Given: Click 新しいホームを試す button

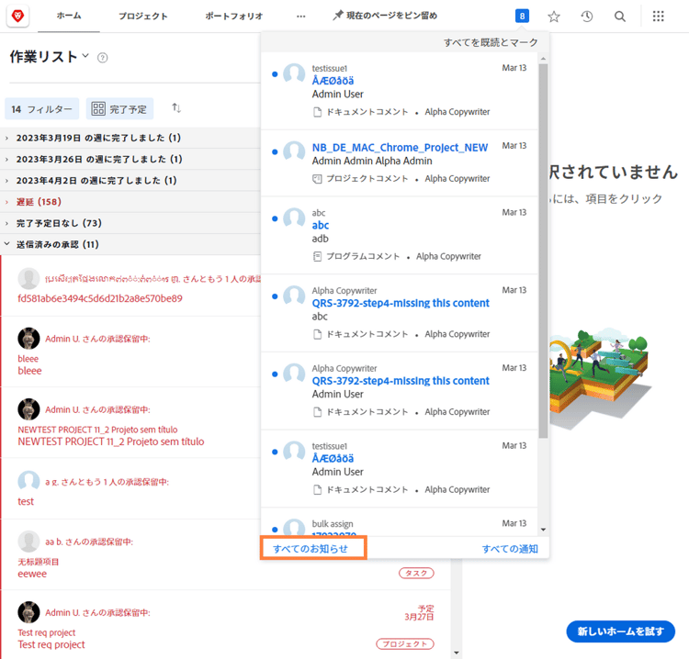Looking at the screenshot, I should pyautogui.click(x=620, y=631).
